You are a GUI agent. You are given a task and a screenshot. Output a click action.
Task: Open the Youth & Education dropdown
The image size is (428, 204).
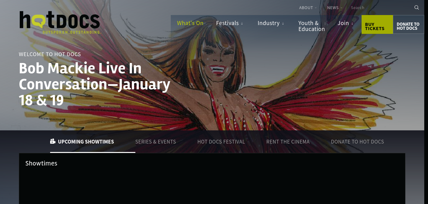click(x=312, y=26)
